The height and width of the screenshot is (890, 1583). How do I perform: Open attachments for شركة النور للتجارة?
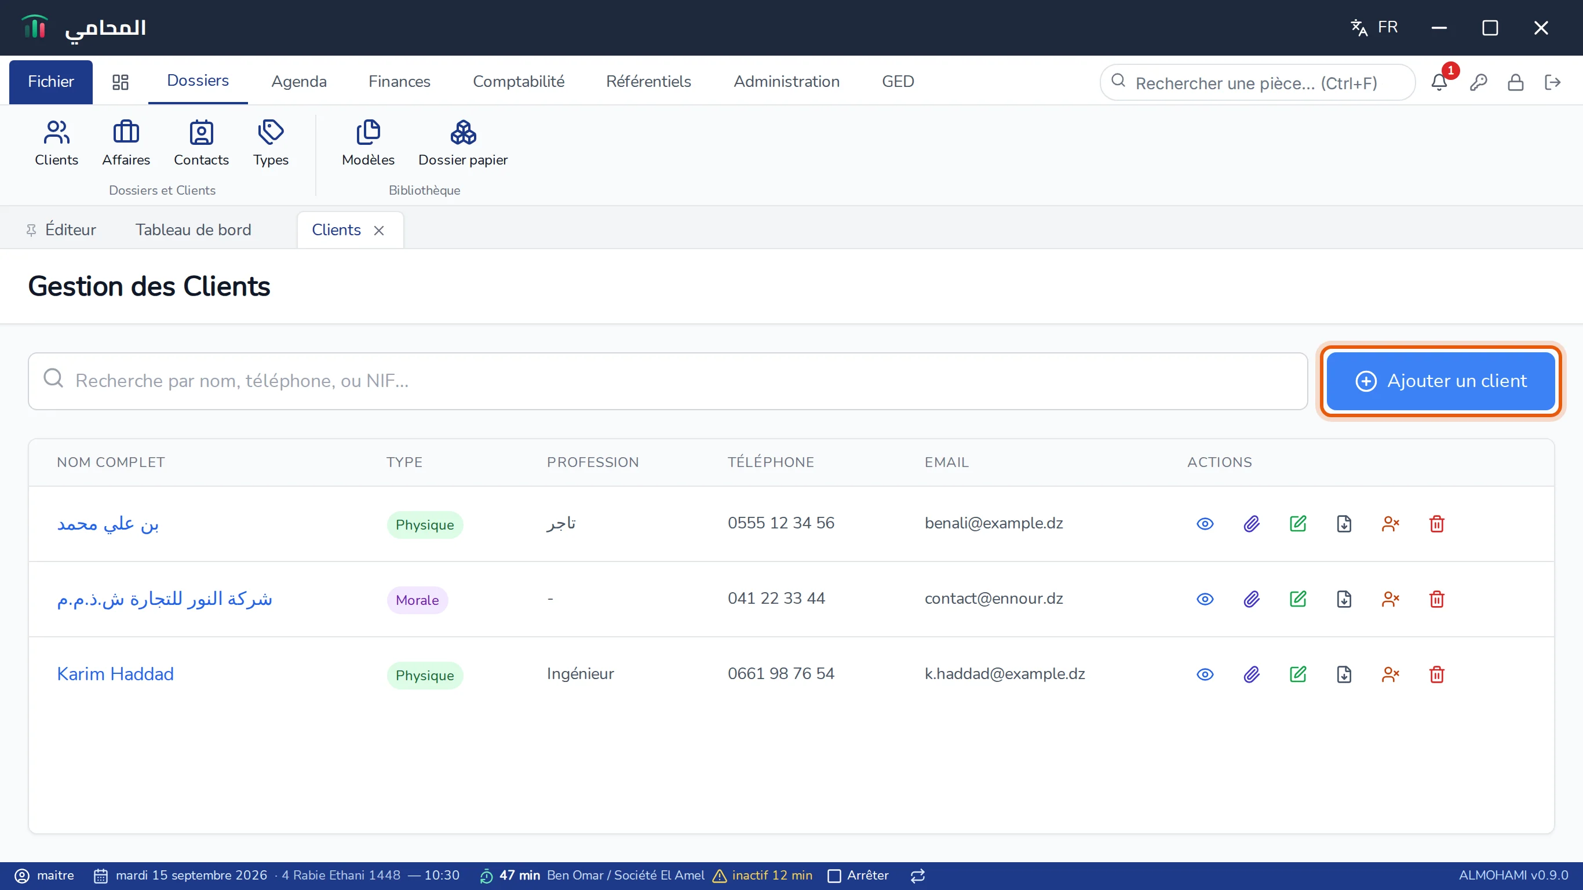(1251, 599)
